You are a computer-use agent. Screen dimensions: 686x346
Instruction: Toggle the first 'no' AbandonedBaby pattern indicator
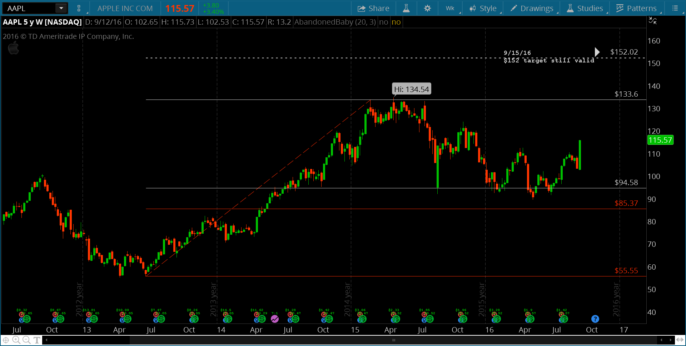pyautogui.click(x=384, y=22)
